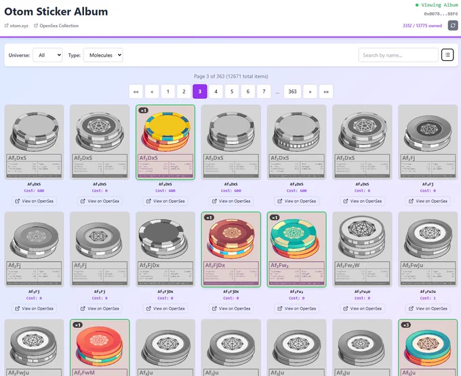Go to the first page via «« button

pos(136,91)
